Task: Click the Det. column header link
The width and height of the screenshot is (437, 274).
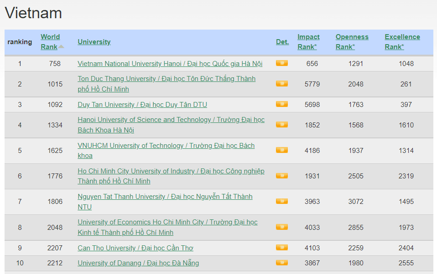Action: [x=282, y=42]
